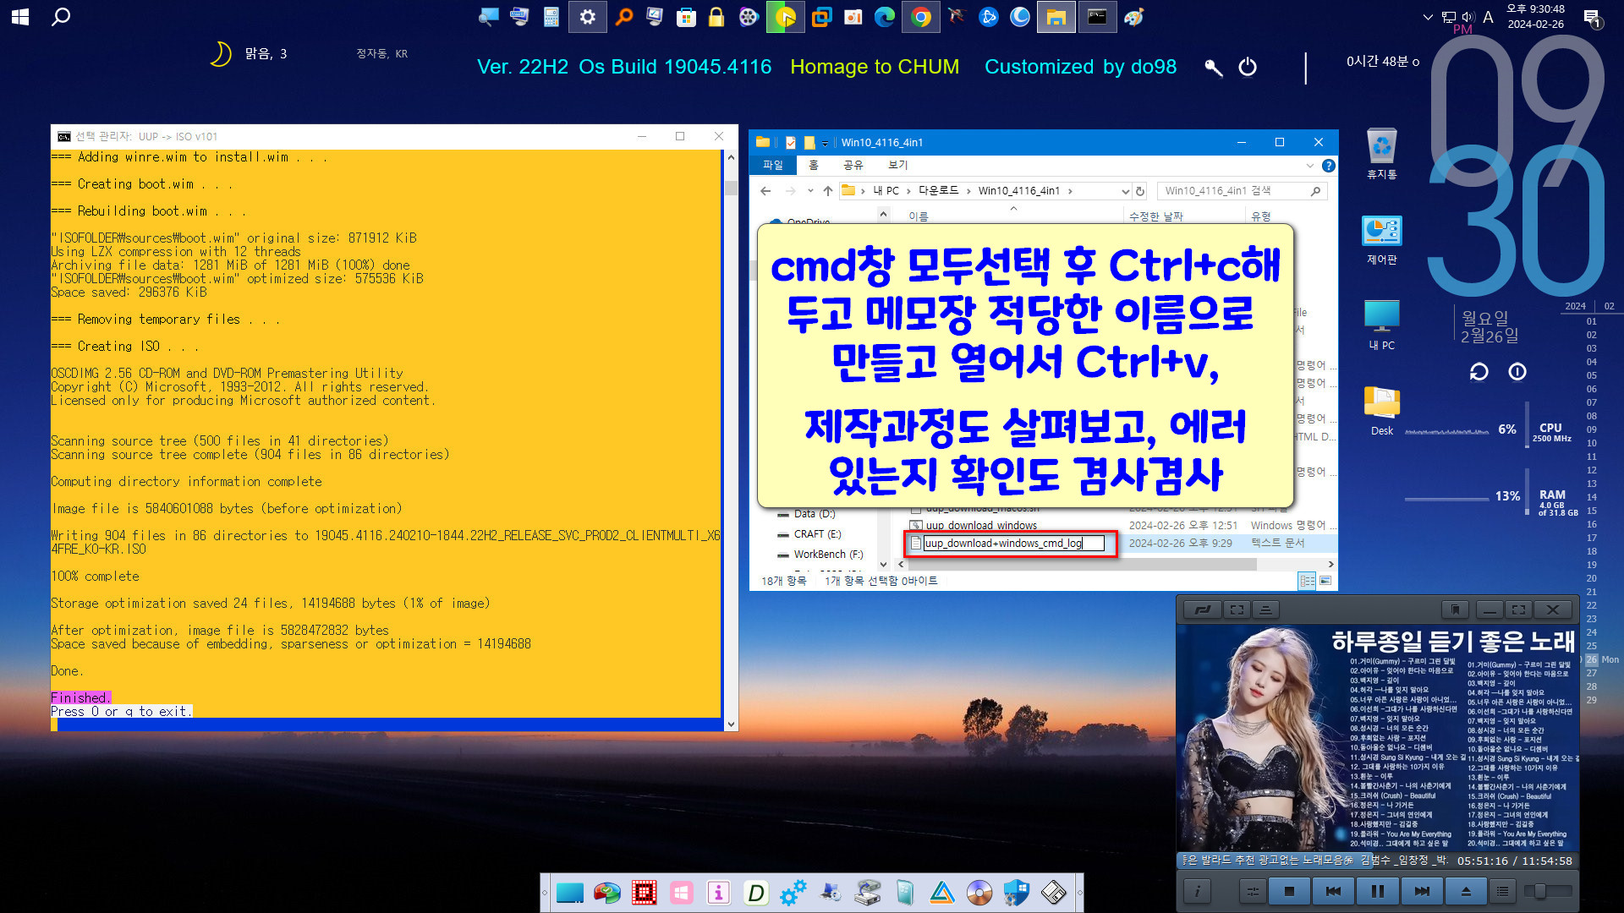The width and height of the screenshot is (1624, 913).
Task: Open the 내 PC desktop icon
Action: pos(1381,325)
